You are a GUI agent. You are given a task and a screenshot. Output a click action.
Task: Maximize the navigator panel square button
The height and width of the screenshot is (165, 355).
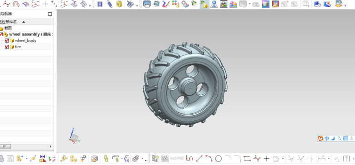[50, 14]
